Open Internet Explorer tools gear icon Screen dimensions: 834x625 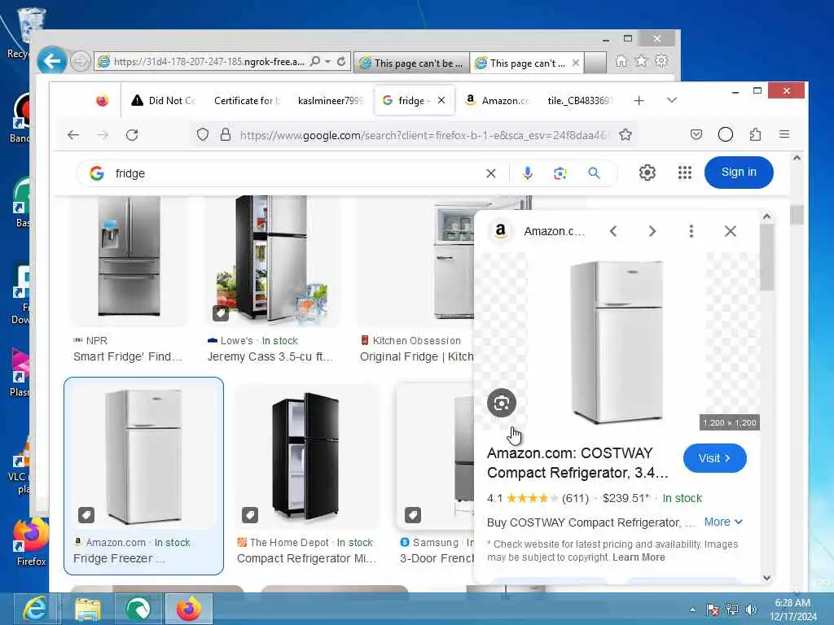[661, 60]
